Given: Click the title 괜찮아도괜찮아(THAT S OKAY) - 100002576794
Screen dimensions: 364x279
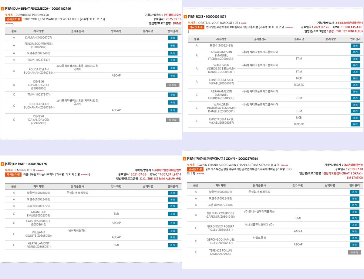Looking at the screenshot, I should coord(223,158).
